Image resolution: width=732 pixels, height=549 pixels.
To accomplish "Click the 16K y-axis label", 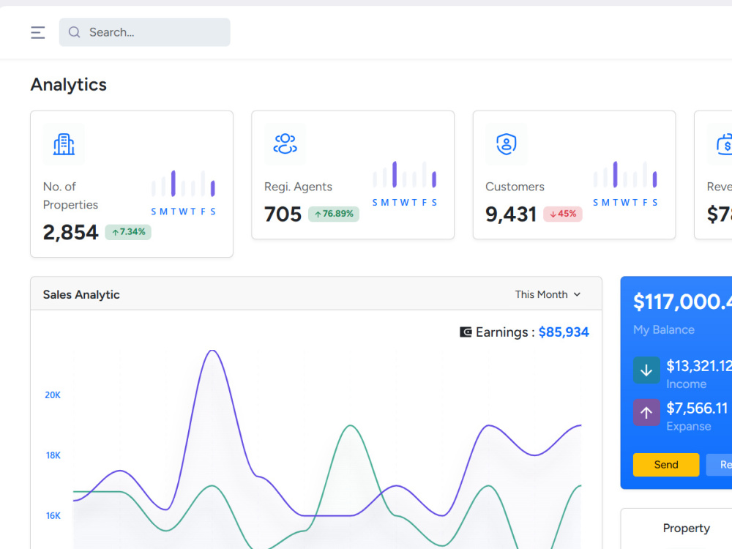I will pos(53,515).
